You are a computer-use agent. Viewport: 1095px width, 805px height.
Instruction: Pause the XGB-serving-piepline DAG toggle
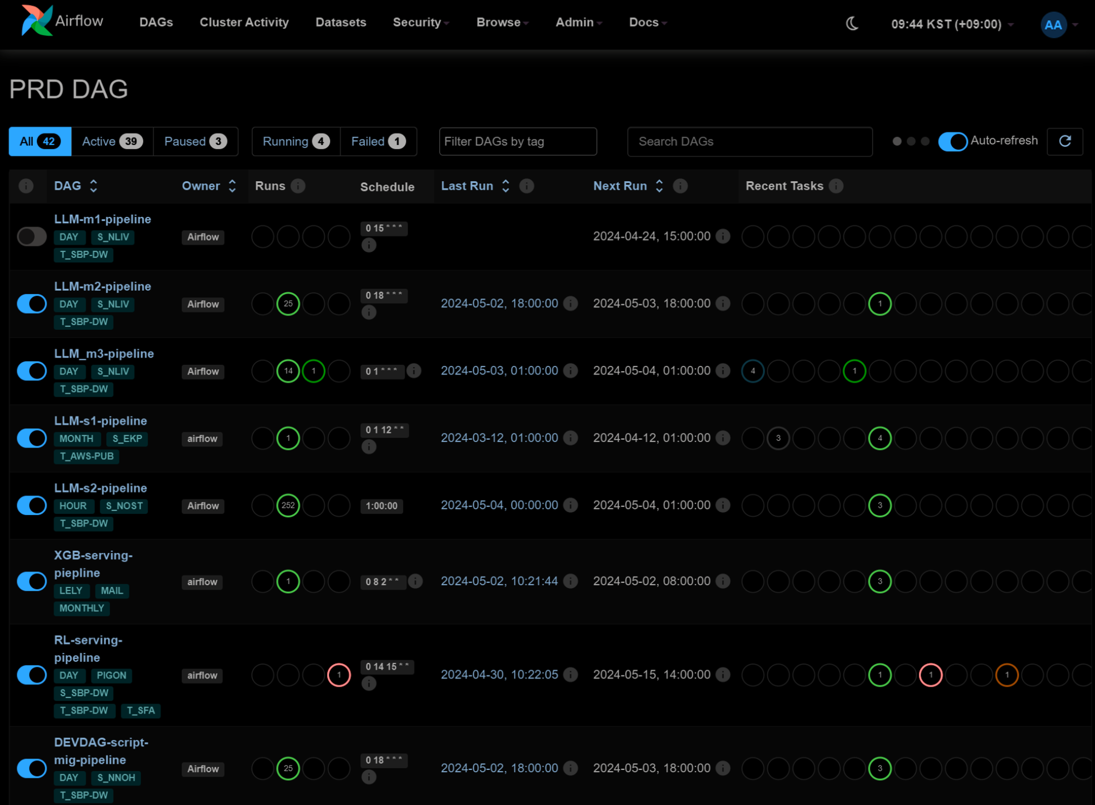click(x=32, y=581)
